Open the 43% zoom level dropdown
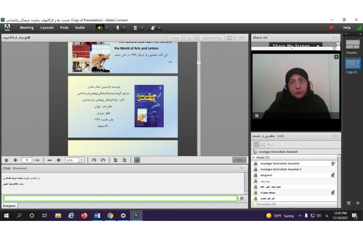 (81, 160)
